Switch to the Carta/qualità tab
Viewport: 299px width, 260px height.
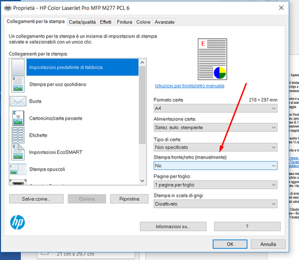click(x=82, y=22)
